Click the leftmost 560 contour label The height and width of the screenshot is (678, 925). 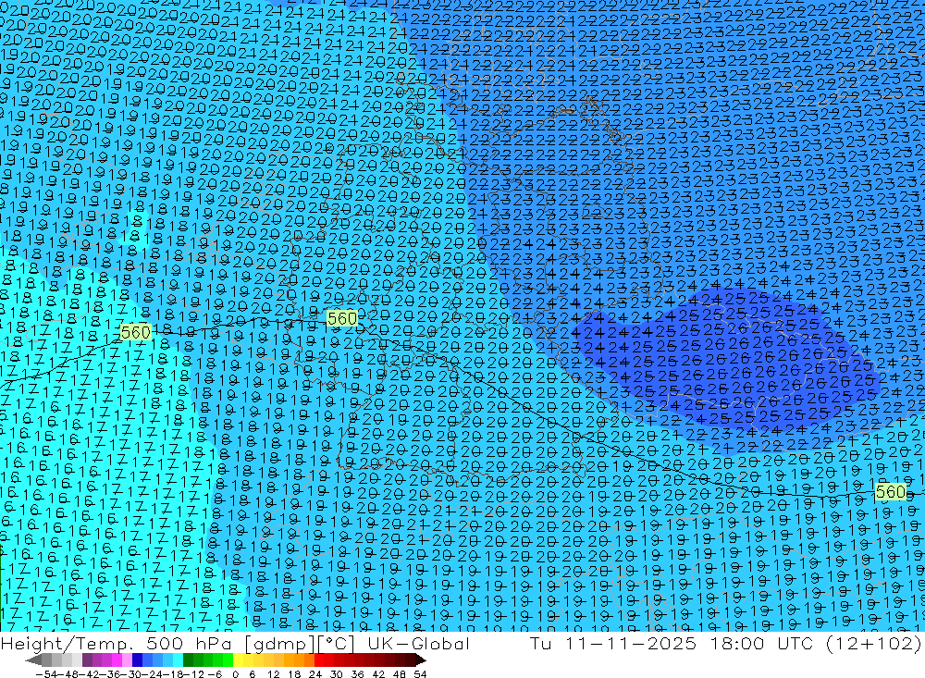pyautogui.click(x=135, y=333)
